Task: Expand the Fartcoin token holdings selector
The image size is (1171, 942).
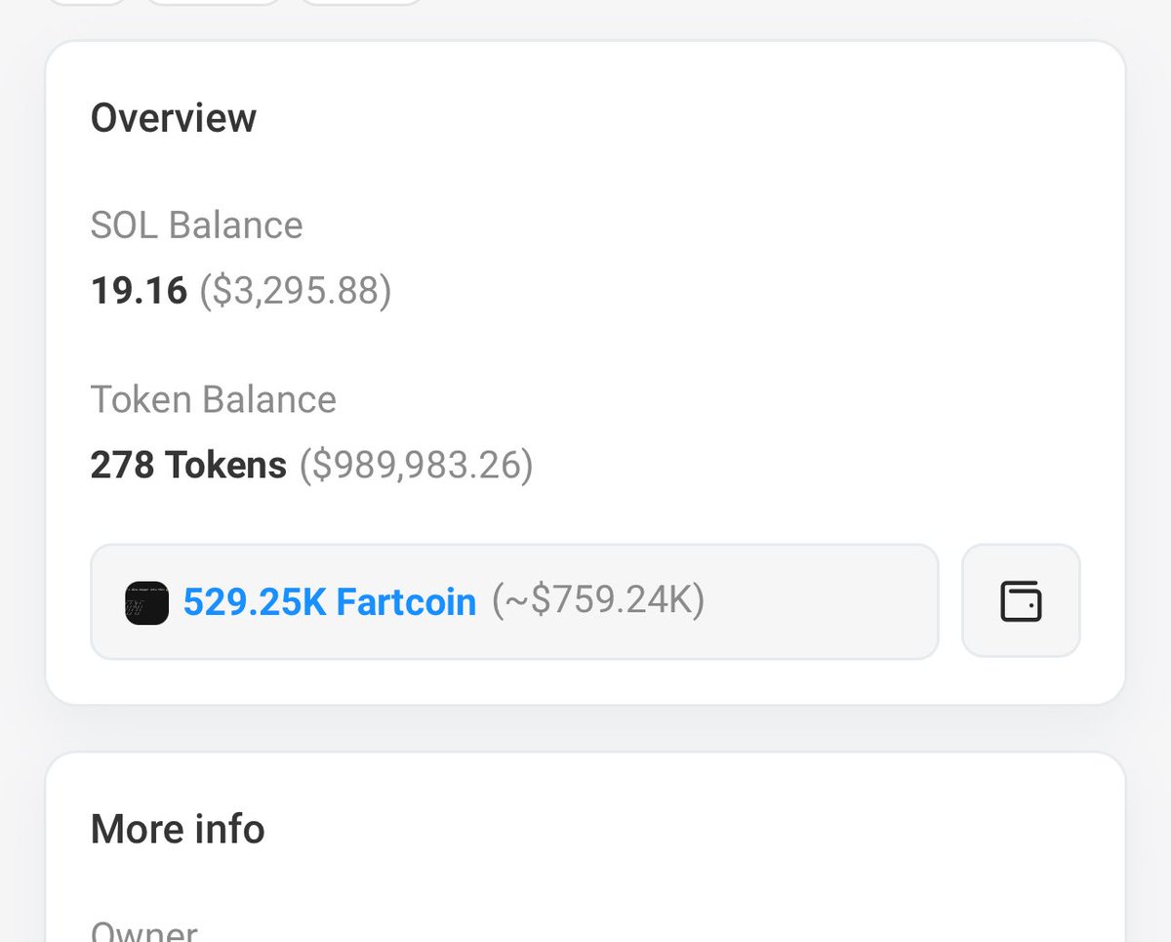Action: click(514, 601)
